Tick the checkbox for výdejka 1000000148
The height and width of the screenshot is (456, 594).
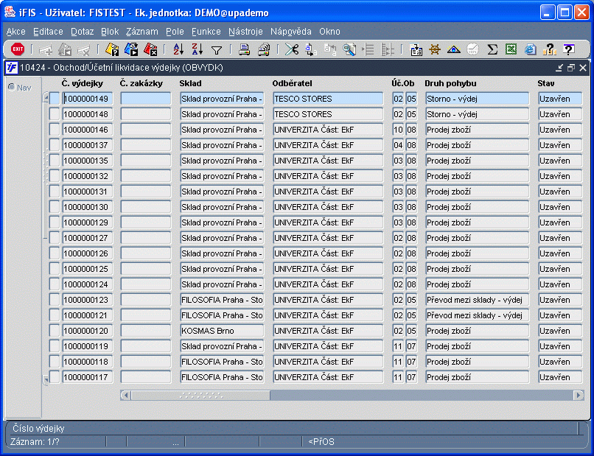point(55,114)
